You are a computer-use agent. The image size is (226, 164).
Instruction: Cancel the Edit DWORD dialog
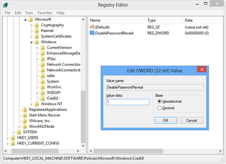click(x=191, y=121)
